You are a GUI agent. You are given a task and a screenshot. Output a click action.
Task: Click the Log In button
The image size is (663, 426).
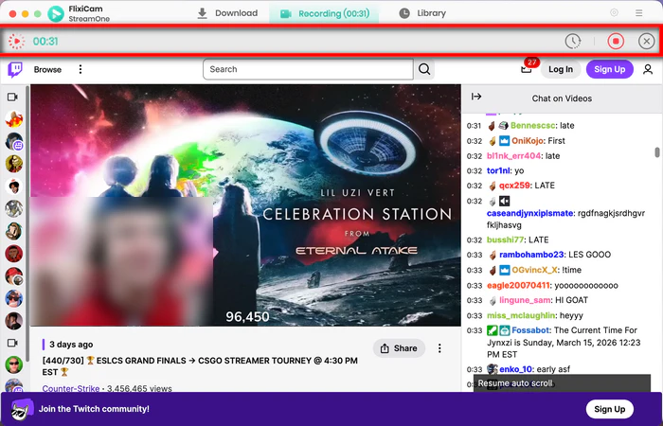pos(561,69)
